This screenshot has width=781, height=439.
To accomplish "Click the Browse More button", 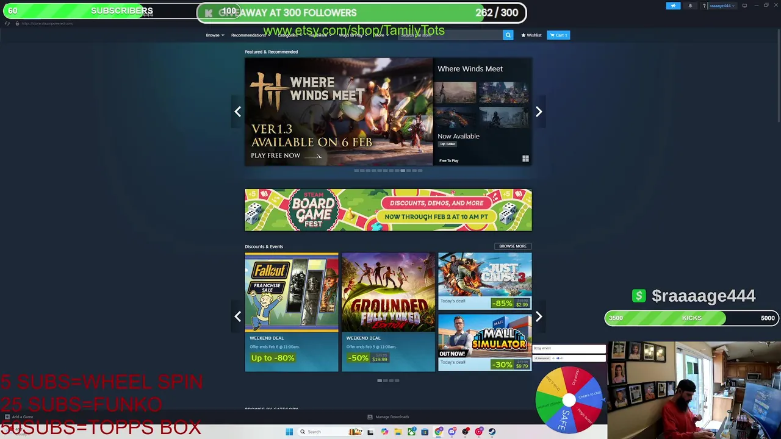I will click(513, 246).
